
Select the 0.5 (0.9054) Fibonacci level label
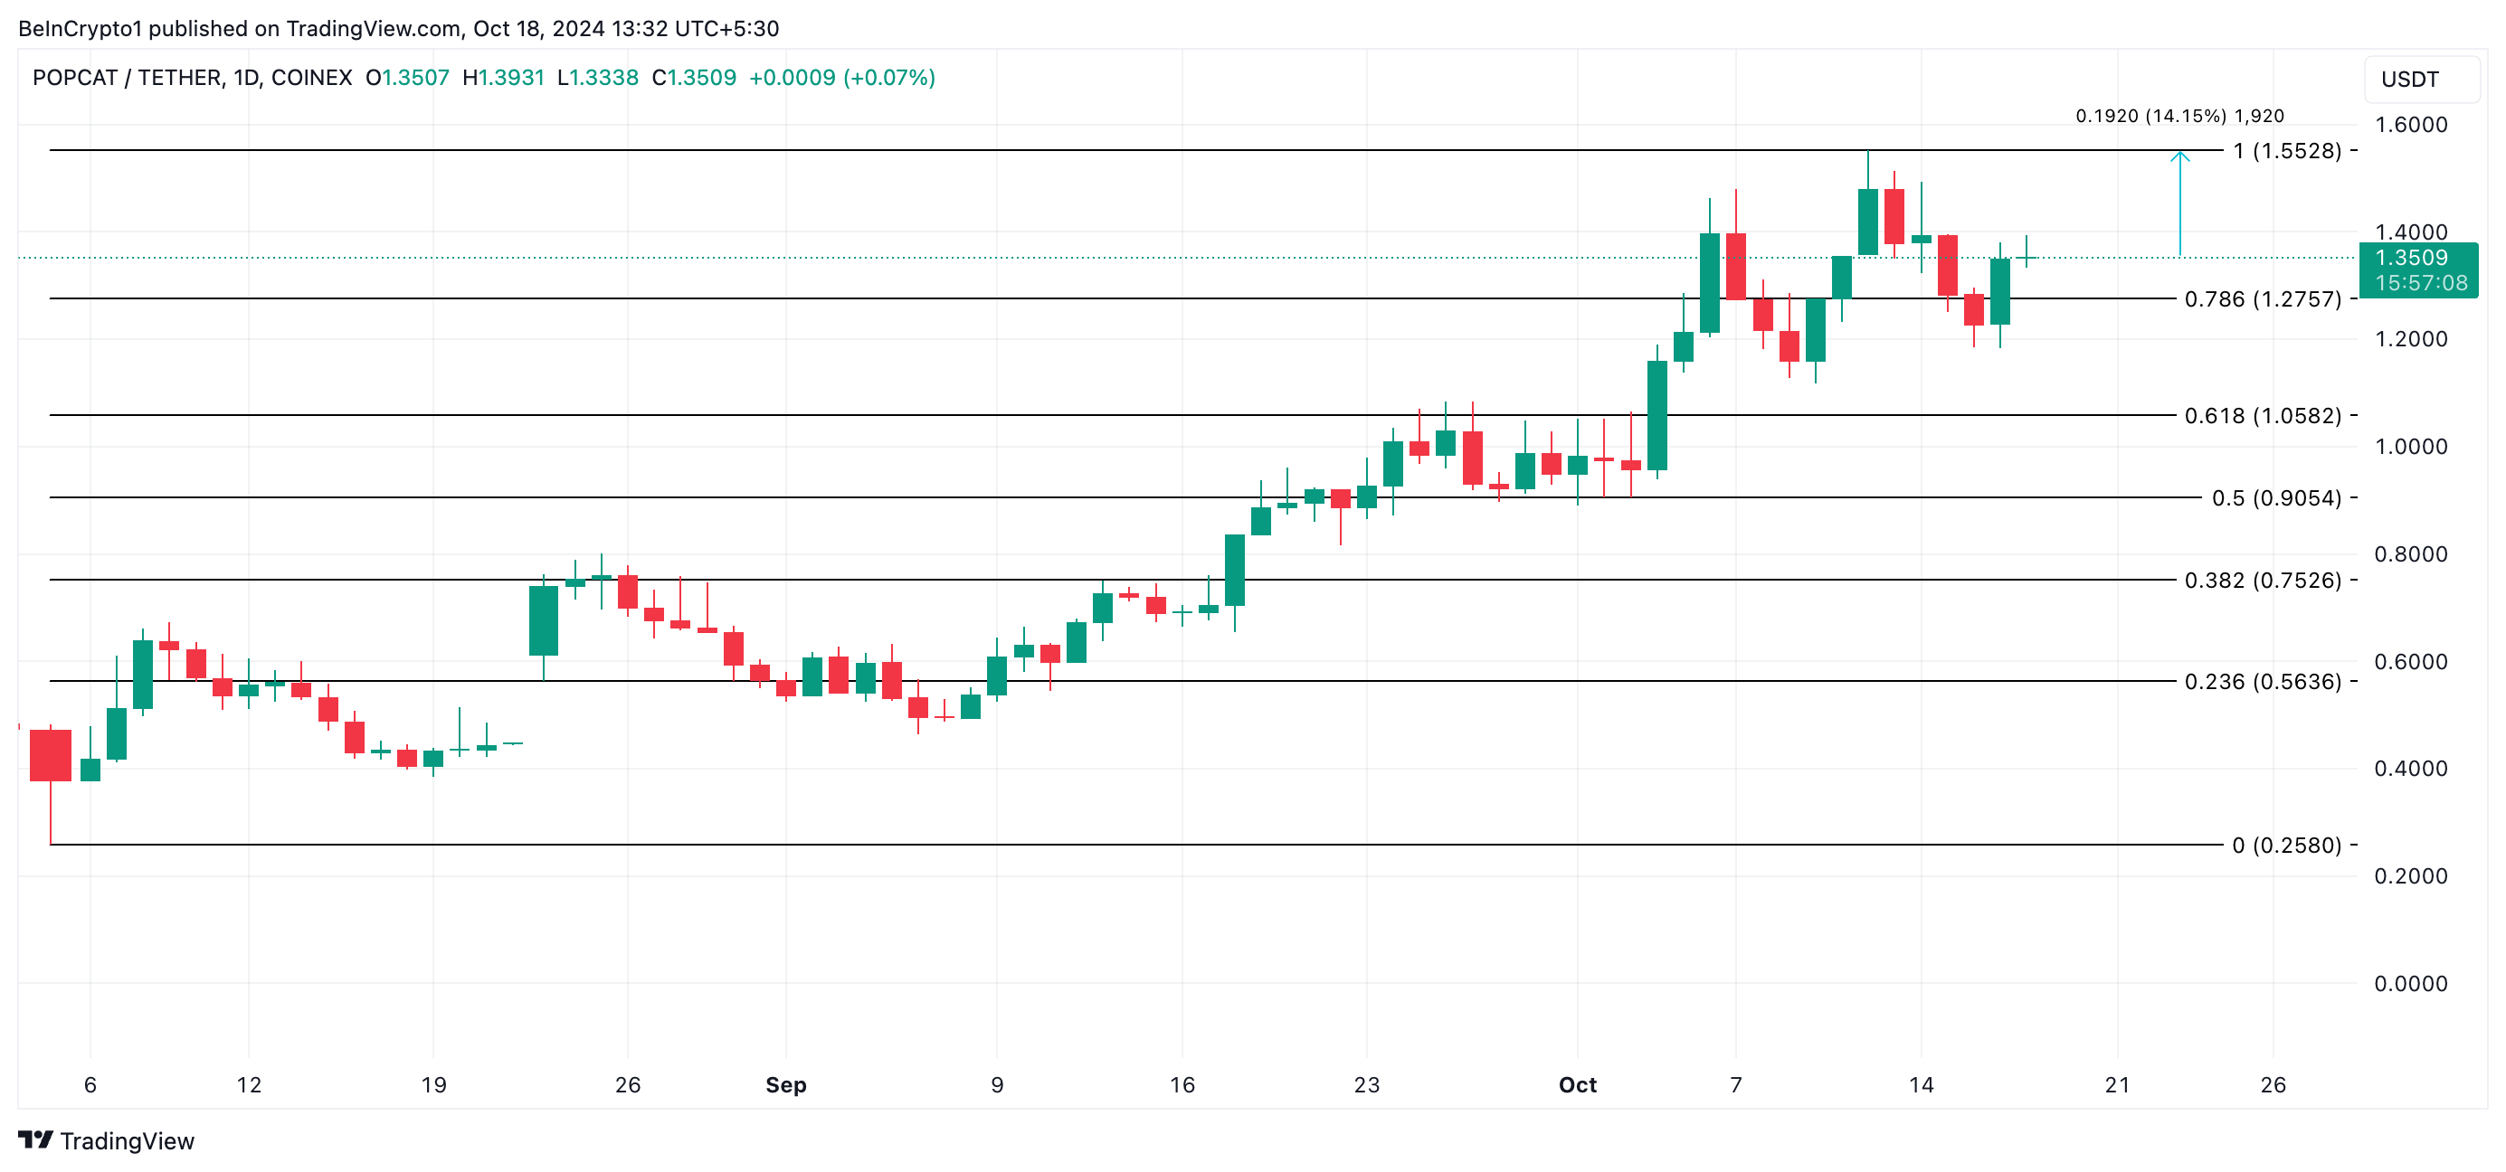coord(2276,498)
